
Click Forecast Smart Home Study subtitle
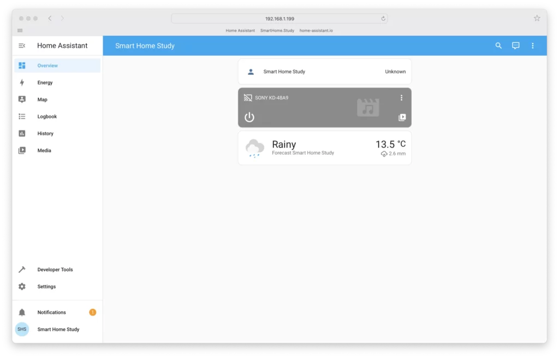tap(303, 153)
